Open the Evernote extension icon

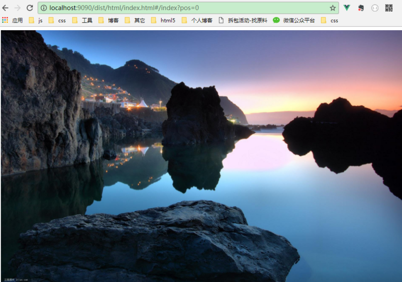pyautogui.click(x=361, y=8)
